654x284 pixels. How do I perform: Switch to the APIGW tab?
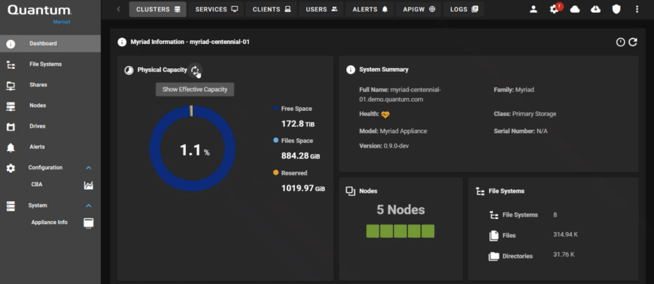[419, 9]
